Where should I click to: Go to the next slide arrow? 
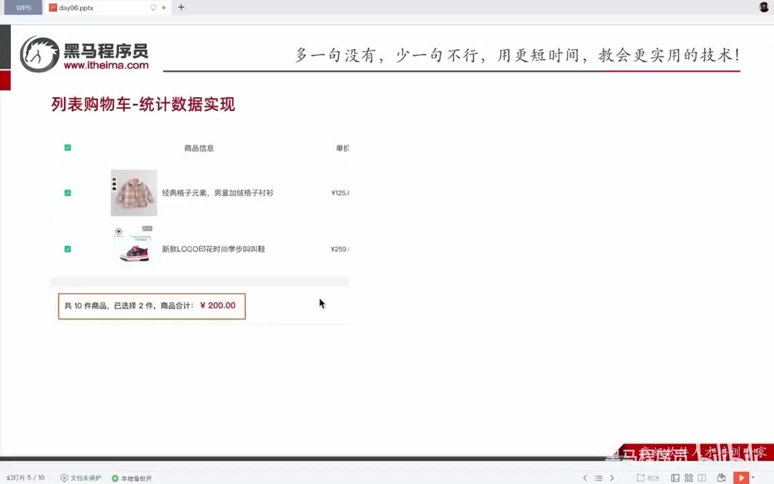point(612,478)
